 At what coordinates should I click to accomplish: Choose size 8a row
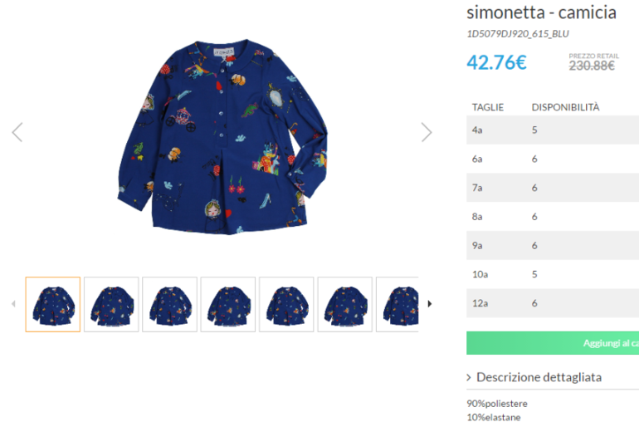(552, 217)
